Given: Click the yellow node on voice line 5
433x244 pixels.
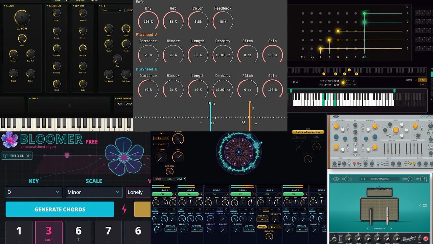Looking at the screenshot, I should click(320, 49).
